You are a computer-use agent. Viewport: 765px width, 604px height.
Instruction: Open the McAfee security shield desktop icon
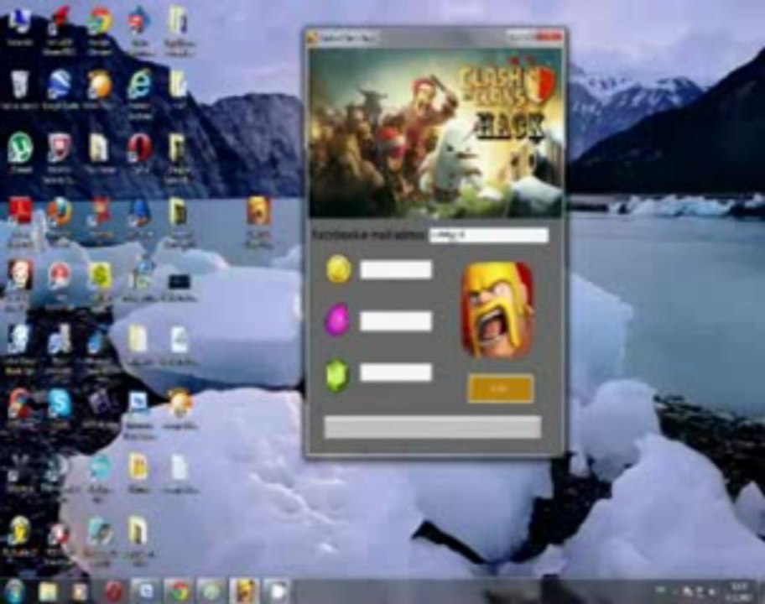pyautogui.click(x=59, y=148)
